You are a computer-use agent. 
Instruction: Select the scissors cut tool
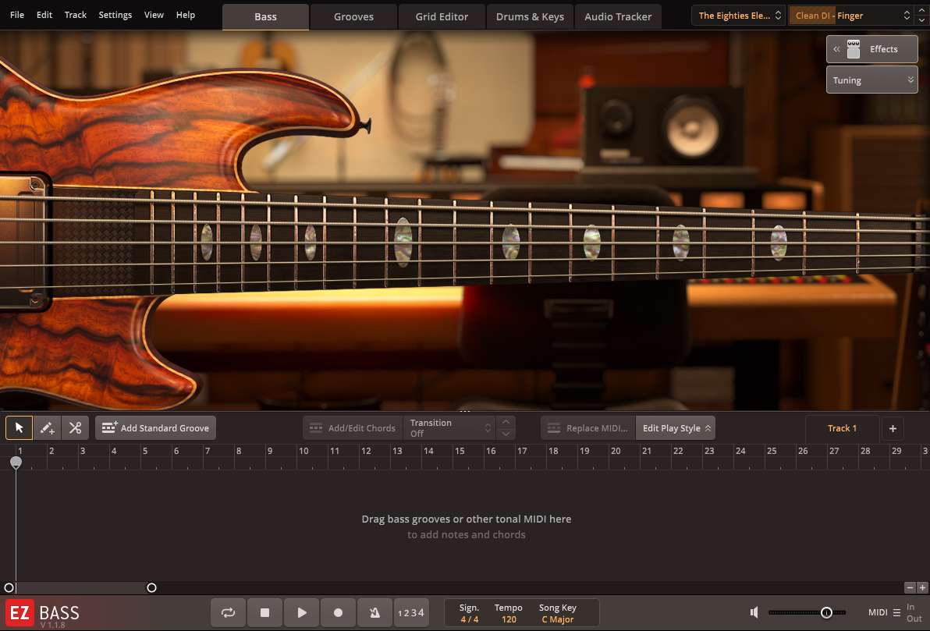point(75,427)
